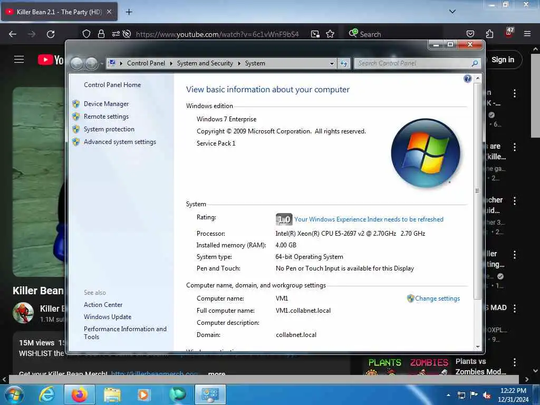Click the blocked-autoplay icon in the URL bar
Viewport: 540px width, 405px height.
coord(127,34)
